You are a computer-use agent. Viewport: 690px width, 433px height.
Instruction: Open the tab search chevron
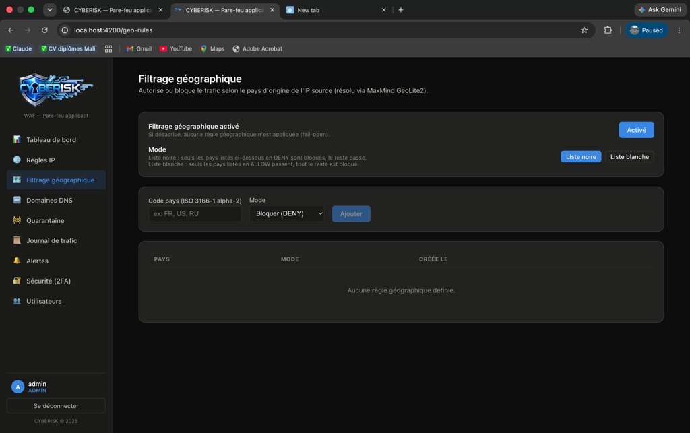[50, 9]
